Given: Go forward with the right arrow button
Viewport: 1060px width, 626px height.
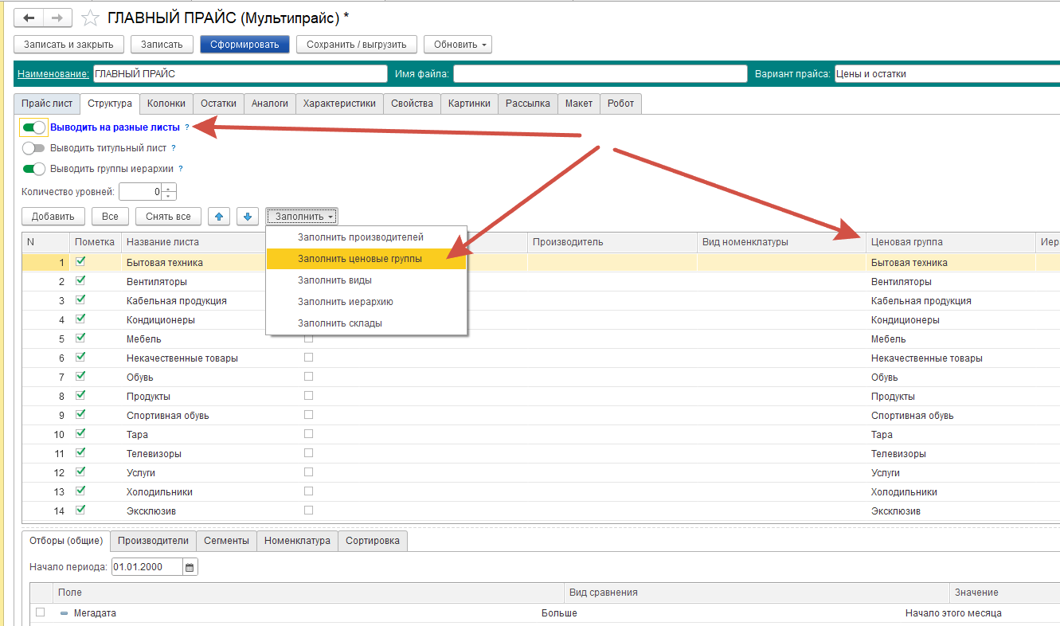Looking at the screenshot, I should point(57,18).
